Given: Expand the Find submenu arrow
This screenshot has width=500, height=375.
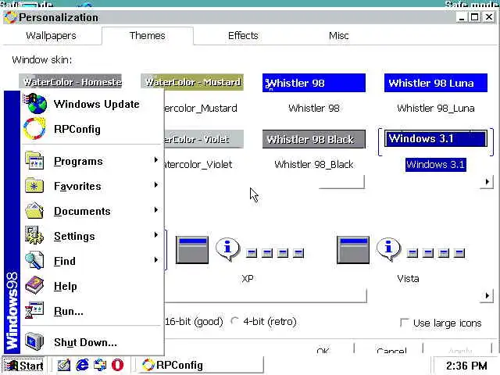Looking at the screenshot, I should (156, 260).
